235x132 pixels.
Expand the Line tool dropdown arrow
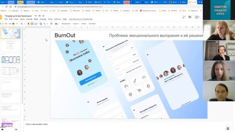47,24
